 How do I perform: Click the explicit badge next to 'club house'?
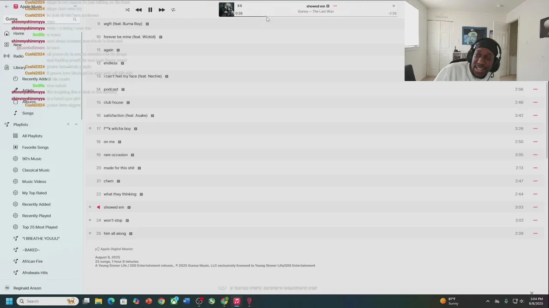(128, 103)
